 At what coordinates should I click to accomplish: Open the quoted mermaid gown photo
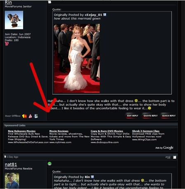coord(77,58)
